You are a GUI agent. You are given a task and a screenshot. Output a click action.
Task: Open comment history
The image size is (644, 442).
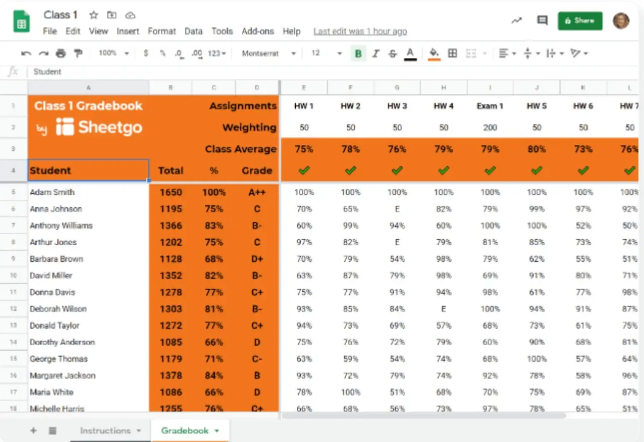[x=542, y=20]
